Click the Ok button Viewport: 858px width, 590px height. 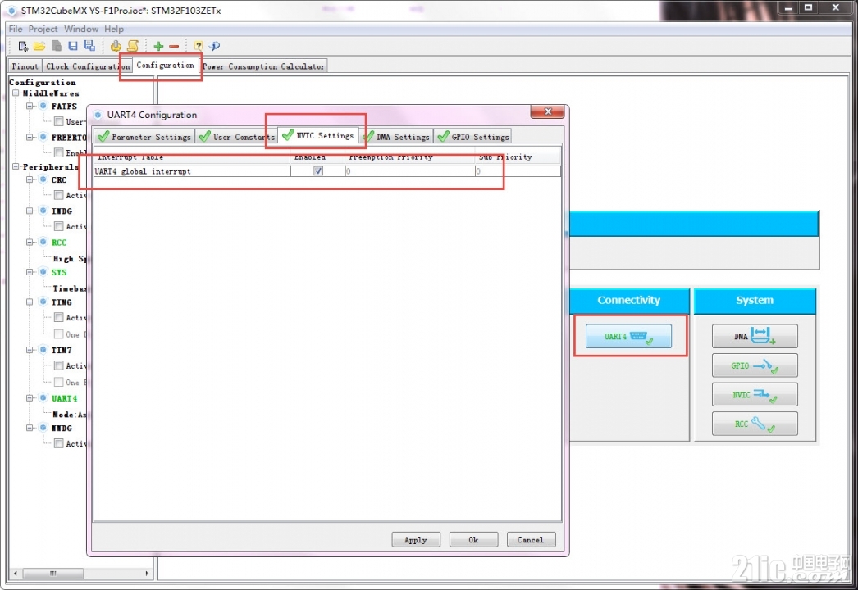(473, 540)
